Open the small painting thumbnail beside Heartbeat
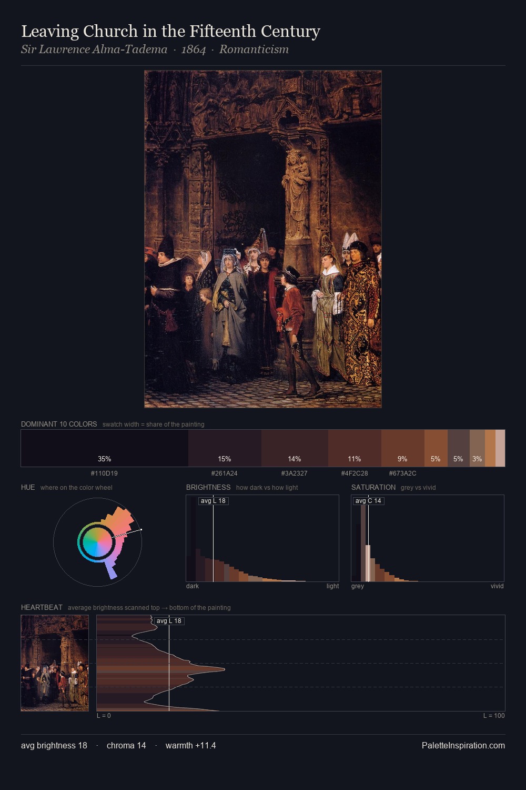 (x=55, y=663)
